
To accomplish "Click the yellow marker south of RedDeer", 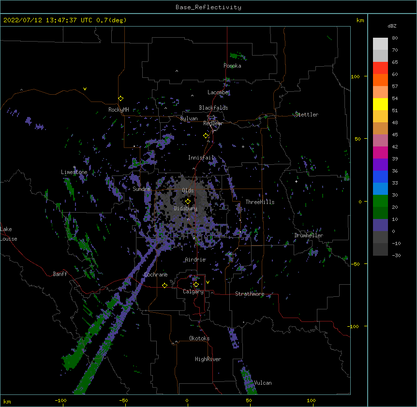I will (206, 135).
